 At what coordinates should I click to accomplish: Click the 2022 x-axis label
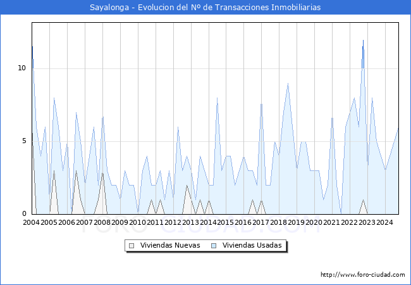[x=349, y=222]
